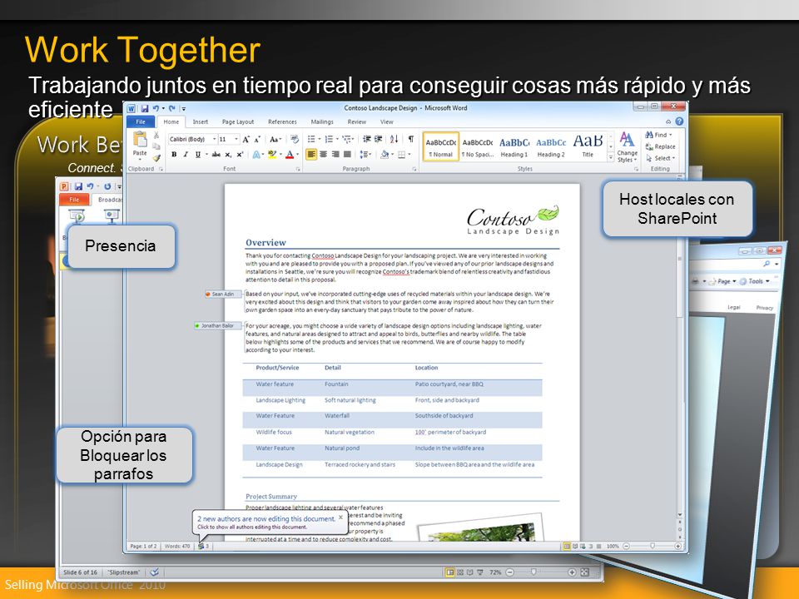Toggle Italic formatting
This screenshot has height=599, width=799.
click(186, 155)
